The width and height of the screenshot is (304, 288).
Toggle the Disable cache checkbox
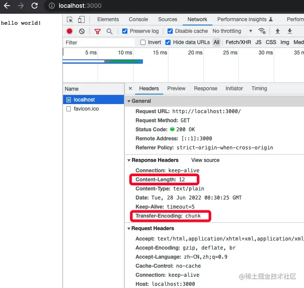tap(170, 31)
